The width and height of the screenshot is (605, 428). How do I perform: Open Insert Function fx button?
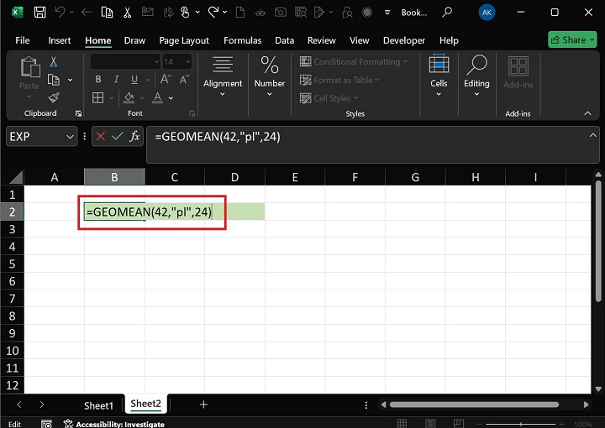[134, 136]
